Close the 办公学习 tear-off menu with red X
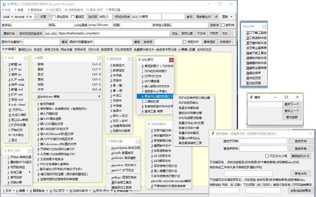This screenshot has width=316, height=197. pos(171,60)
